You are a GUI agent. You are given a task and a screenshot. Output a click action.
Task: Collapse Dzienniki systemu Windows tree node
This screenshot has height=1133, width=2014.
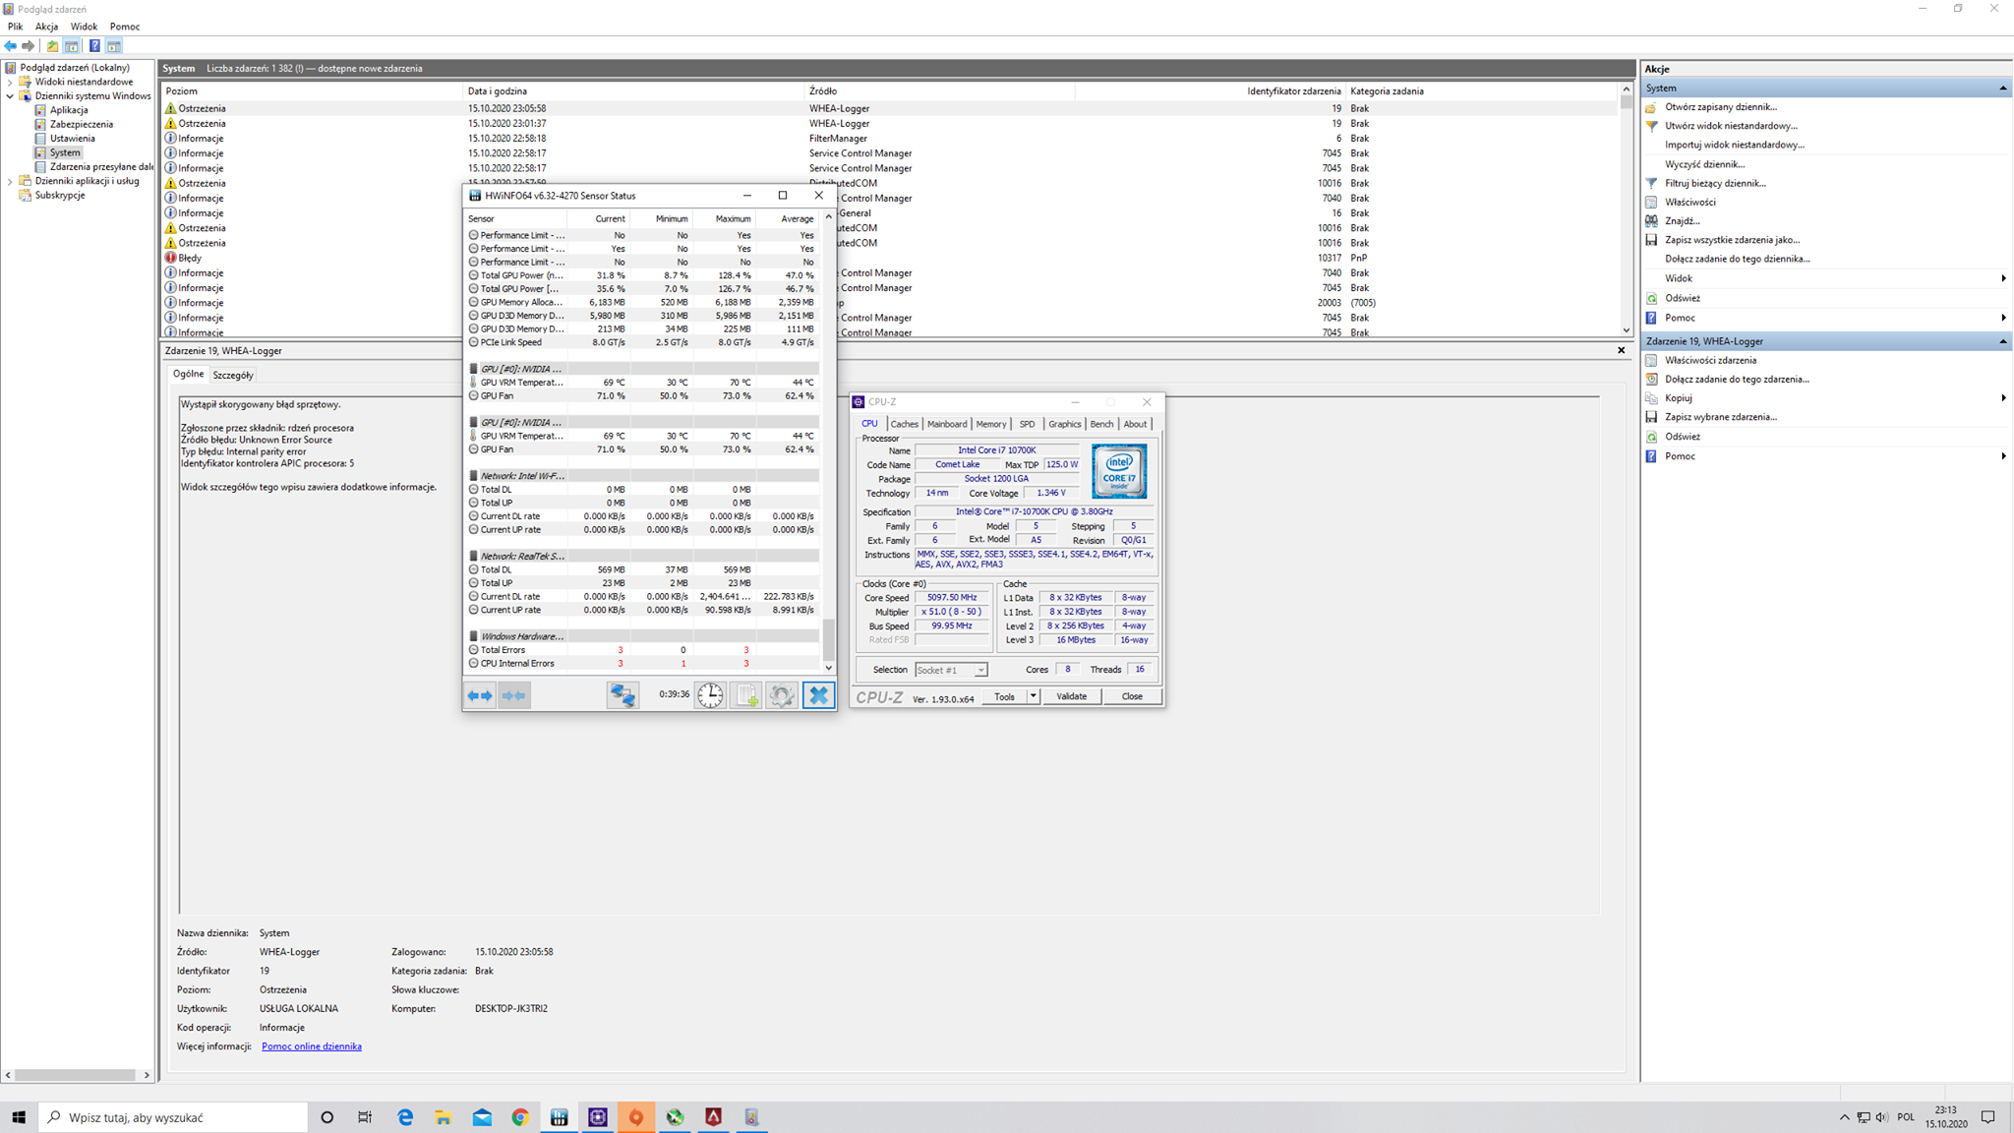point(10,96)
